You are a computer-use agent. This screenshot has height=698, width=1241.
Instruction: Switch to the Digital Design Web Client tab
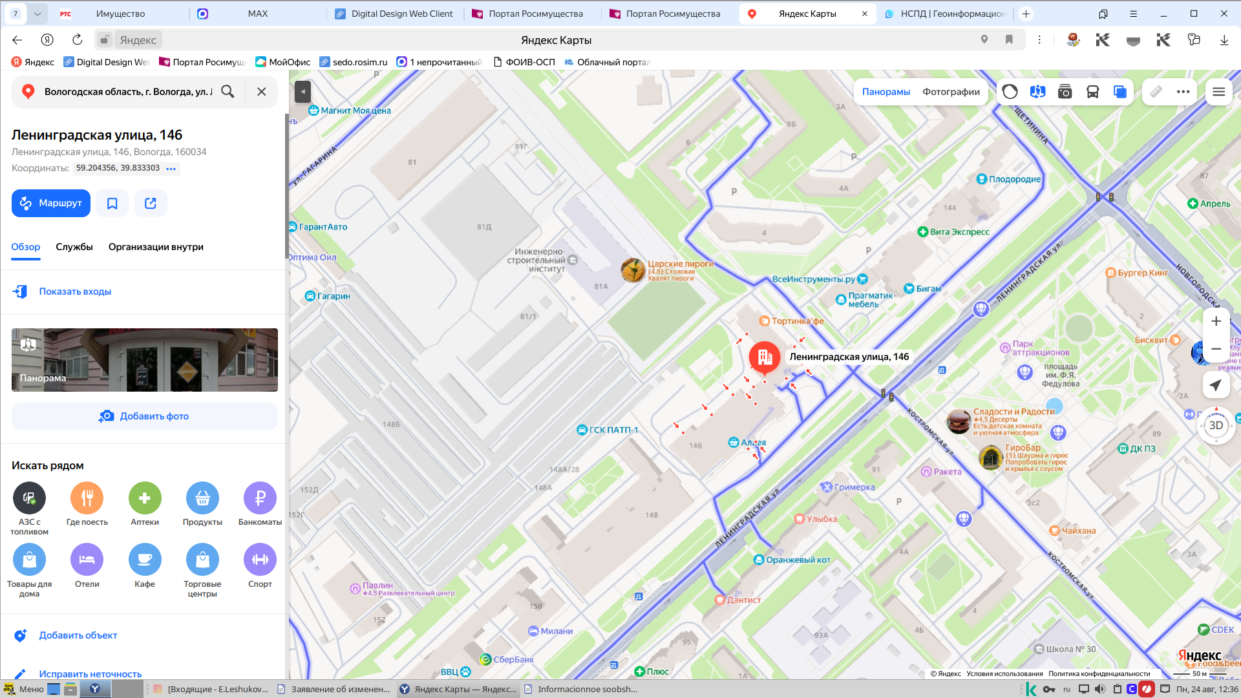pos(394,14)
